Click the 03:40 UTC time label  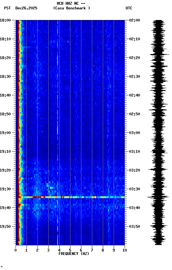pos(135,208)
